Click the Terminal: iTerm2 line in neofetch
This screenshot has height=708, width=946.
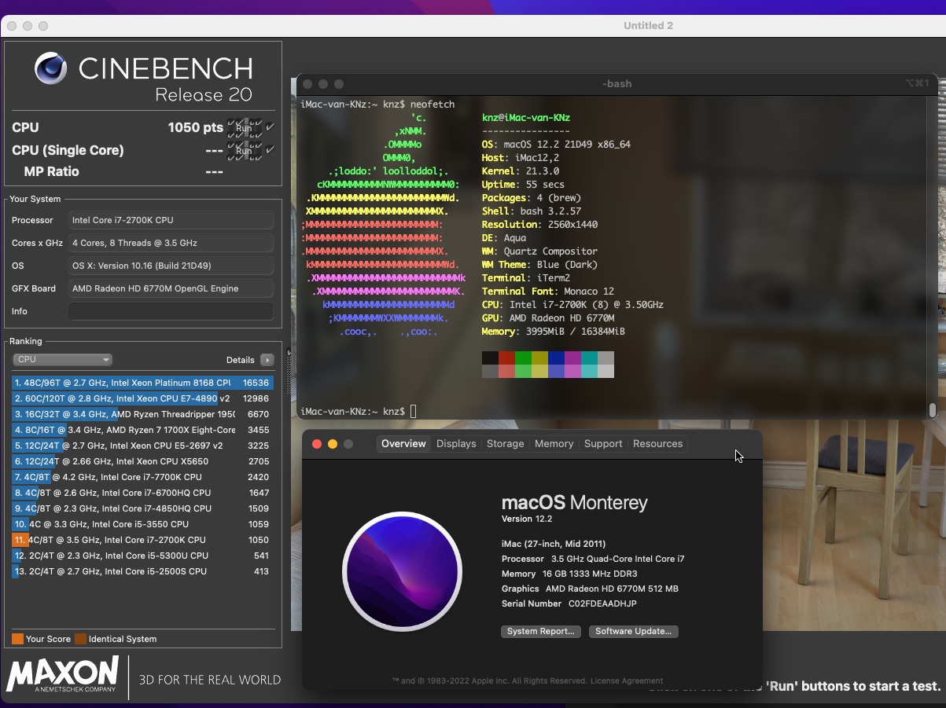tap(526, 278)
